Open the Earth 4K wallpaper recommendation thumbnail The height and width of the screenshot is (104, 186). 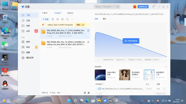click(100, 75)
